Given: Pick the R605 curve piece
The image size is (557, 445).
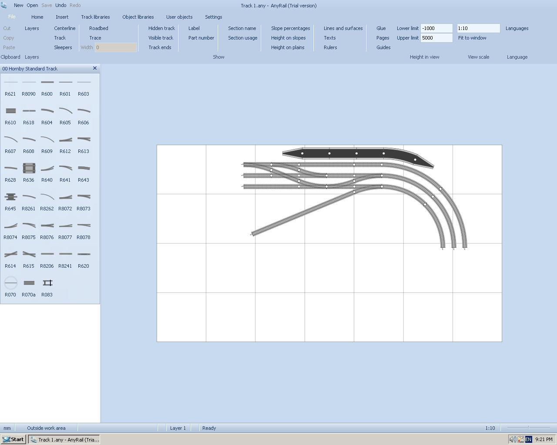Looking at the screenshot, I should pos(65,115).
